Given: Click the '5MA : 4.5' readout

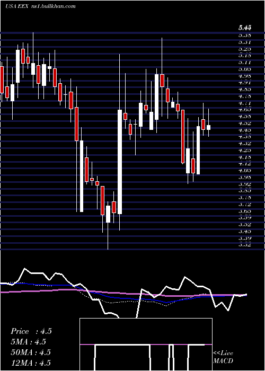Looking at the screenshot, I should tap(29, 342).
